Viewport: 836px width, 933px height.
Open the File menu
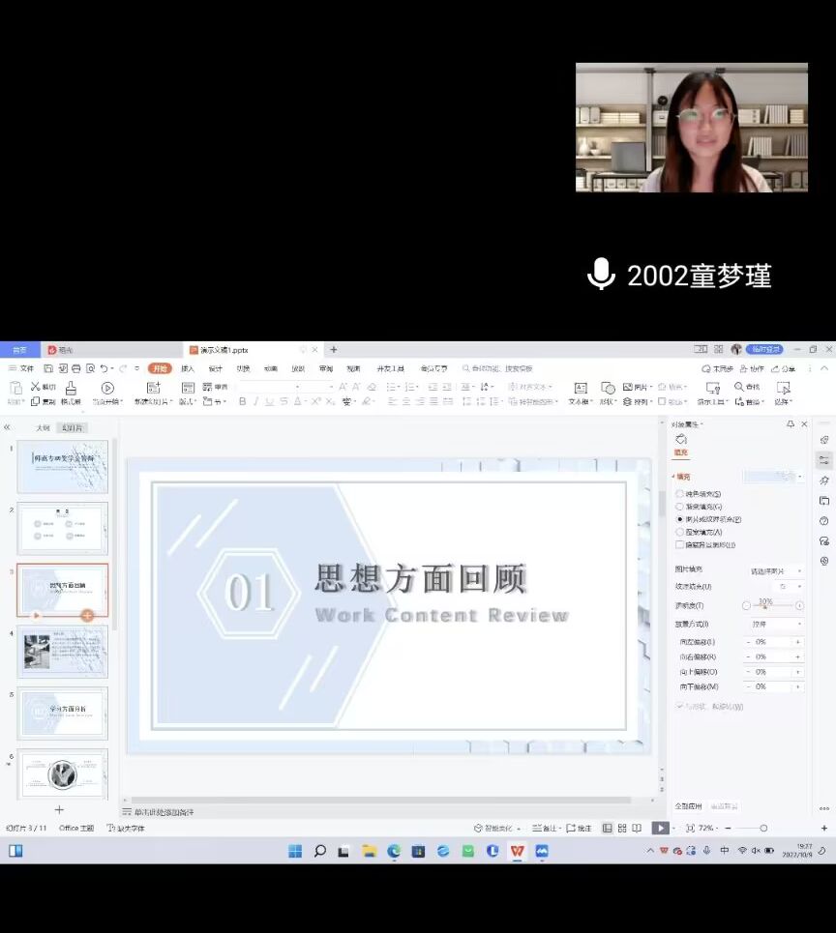pos(21,368)
